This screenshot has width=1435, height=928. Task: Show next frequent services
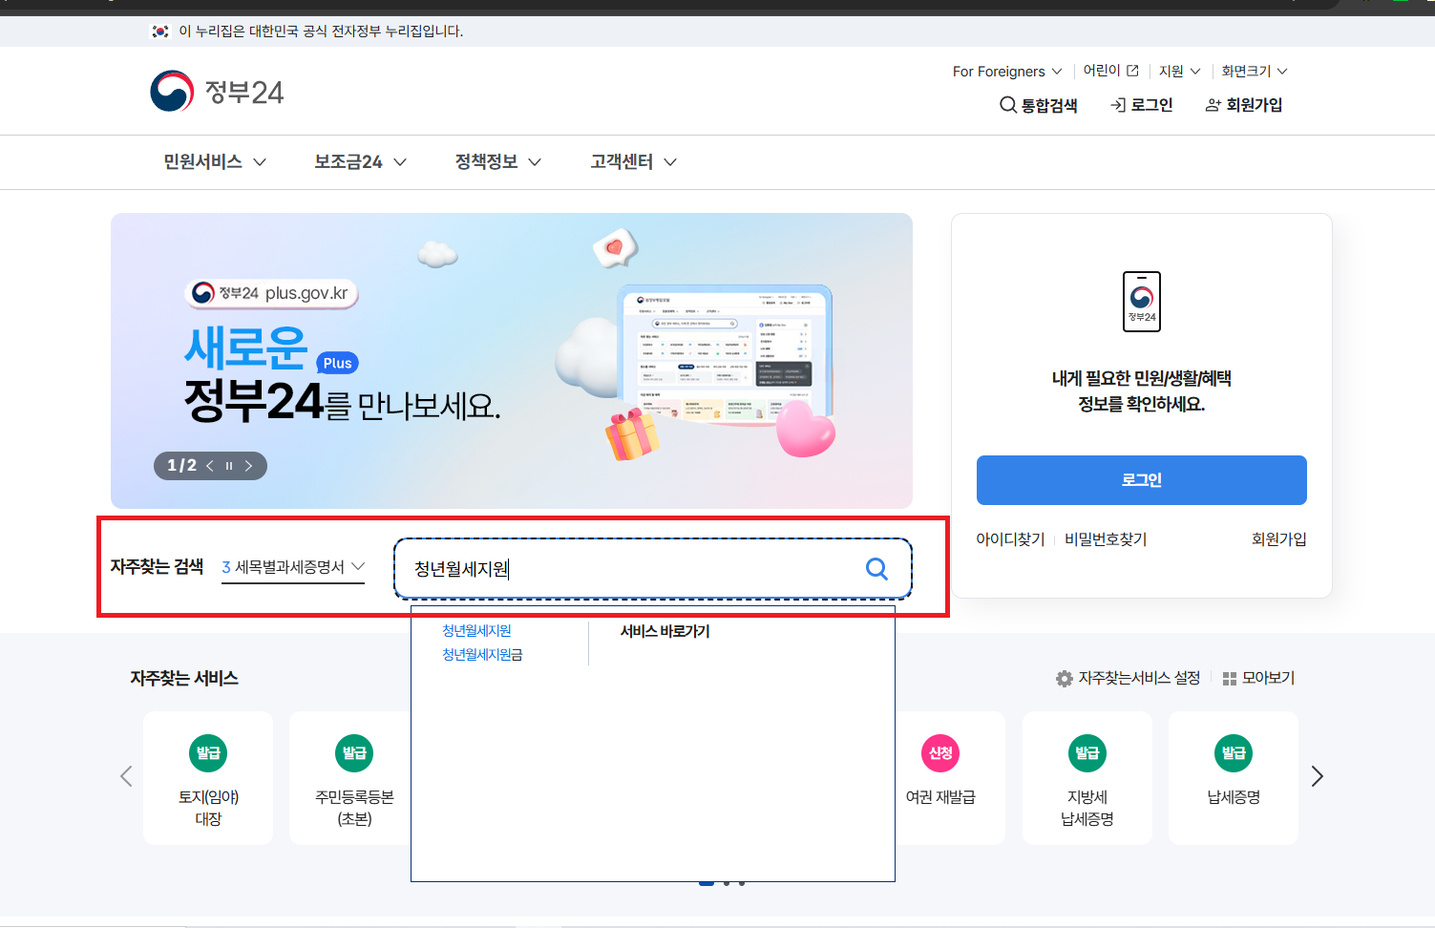(x=1318, y=776)
